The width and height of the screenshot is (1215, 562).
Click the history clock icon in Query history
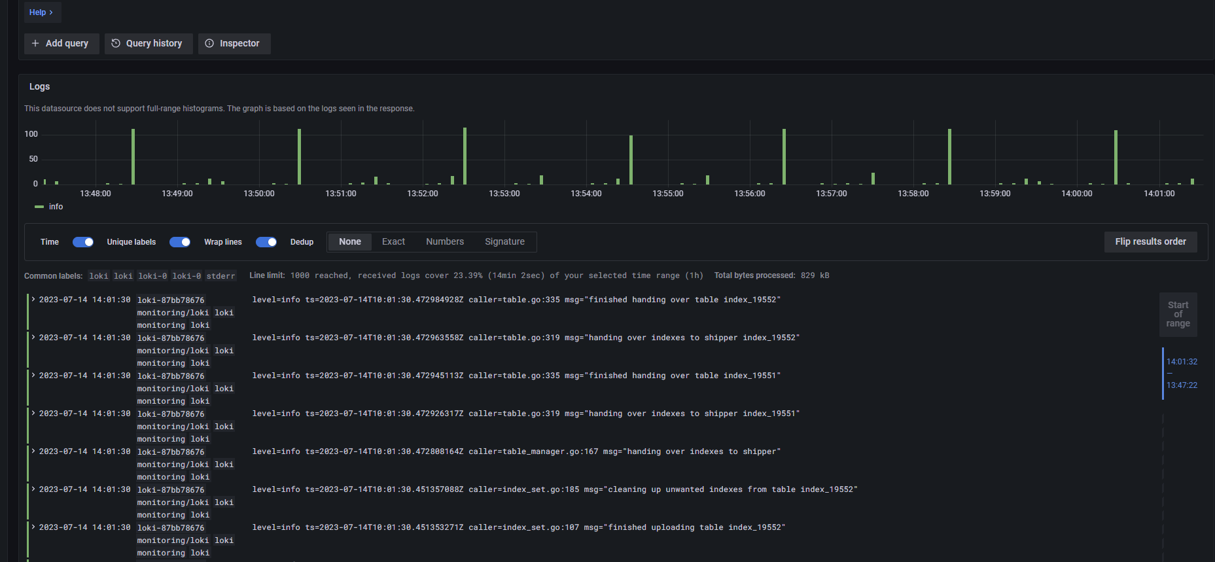116,43
